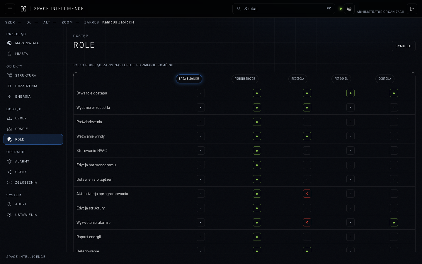Image resolution: width=422 pixels, height=264 pixels.
Task: Click the Symuluj button
Action: (404, 46)
